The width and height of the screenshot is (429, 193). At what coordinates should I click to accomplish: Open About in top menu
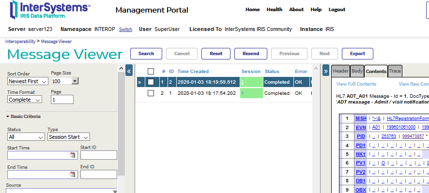[x=296, y=10]
